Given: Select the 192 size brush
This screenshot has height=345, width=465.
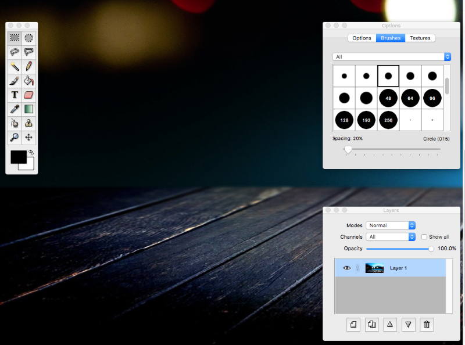Looking at the screenshot, I should point(366,120).
